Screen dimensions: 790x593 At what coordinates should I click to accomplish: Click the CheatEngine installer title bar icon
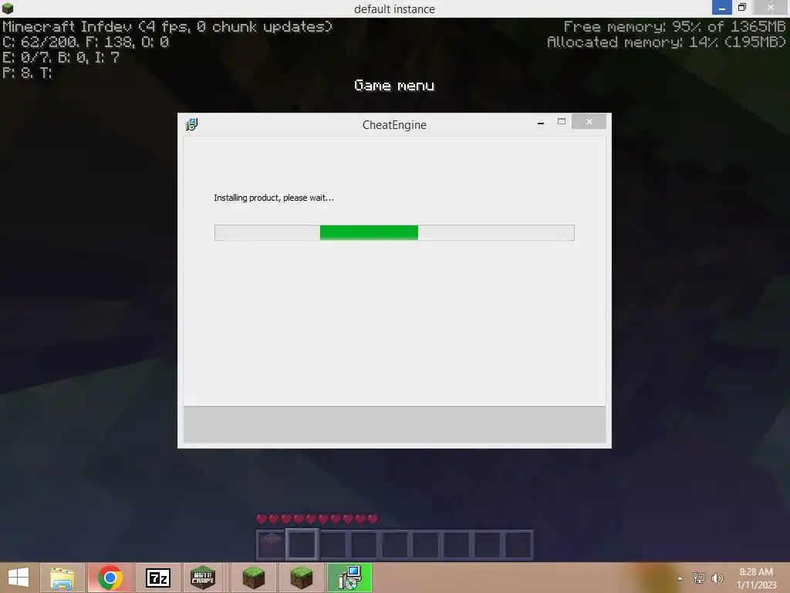(x=191, y=124)
